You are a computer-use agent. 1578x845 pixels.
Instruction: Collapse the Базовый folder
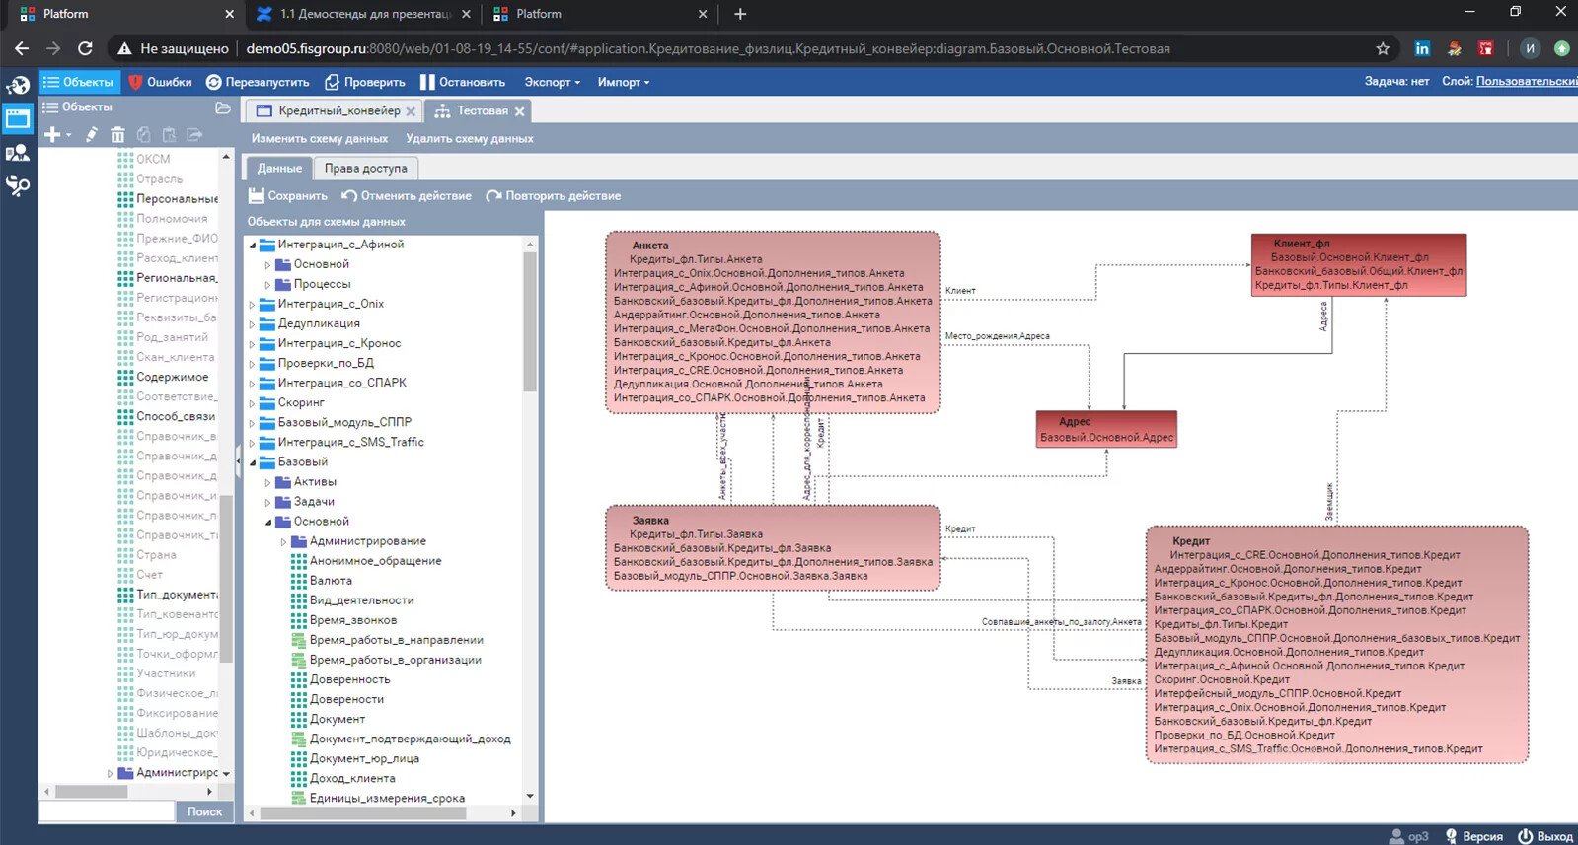(x=253, y=462)
